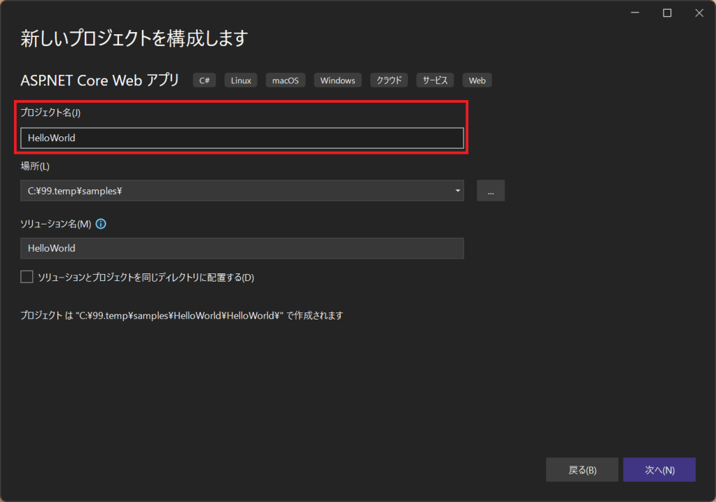Enable placing solution and project in same directory
This screenshot has width=716, height=502.
[x=27, y=277]
